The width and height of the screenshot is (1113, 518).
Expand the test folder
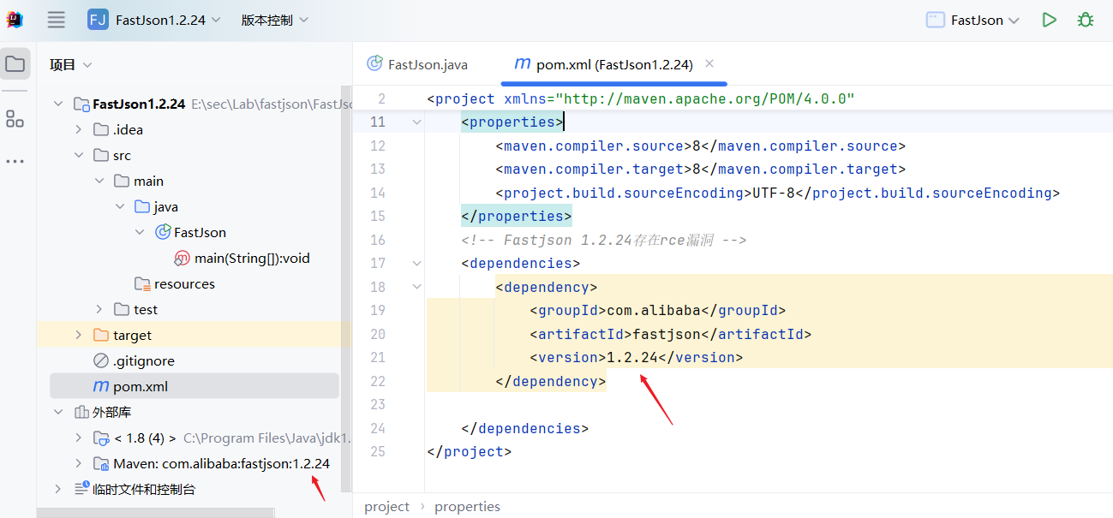99,309
